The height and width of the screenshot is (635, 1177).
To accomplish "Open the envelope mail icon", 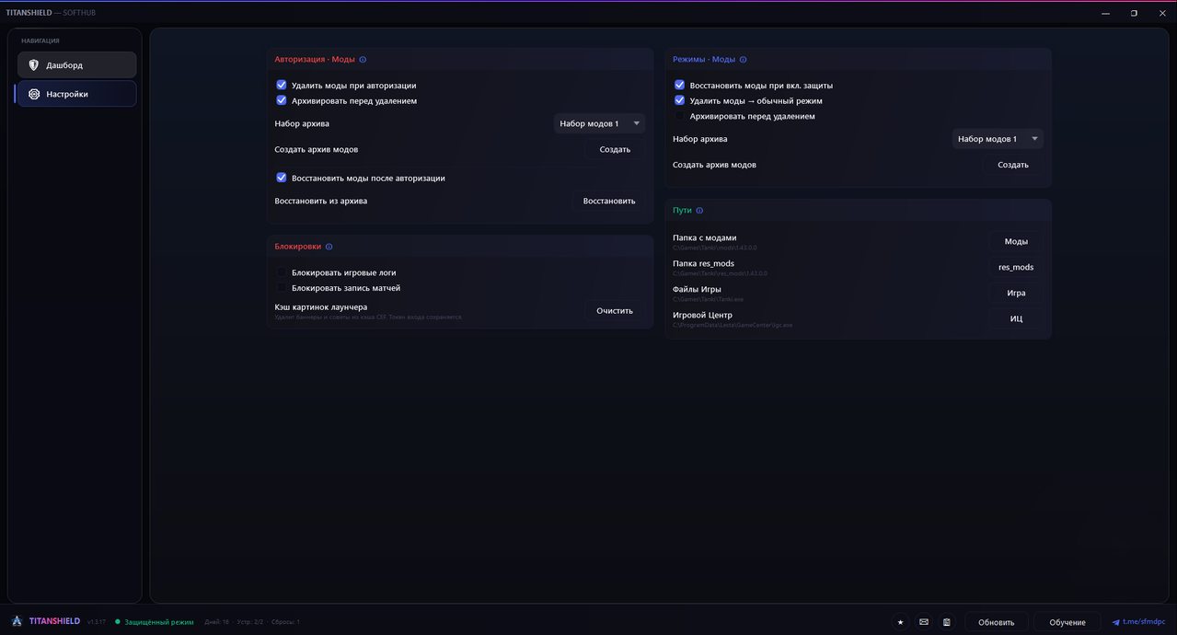I will coord(924,622).
